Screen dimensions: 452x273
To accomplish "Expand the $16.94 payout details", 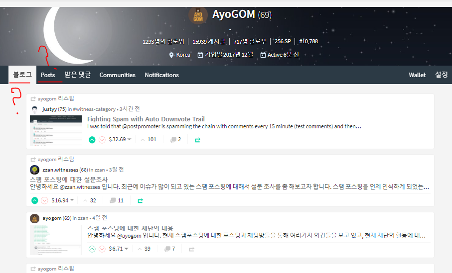I will point(72,200).
